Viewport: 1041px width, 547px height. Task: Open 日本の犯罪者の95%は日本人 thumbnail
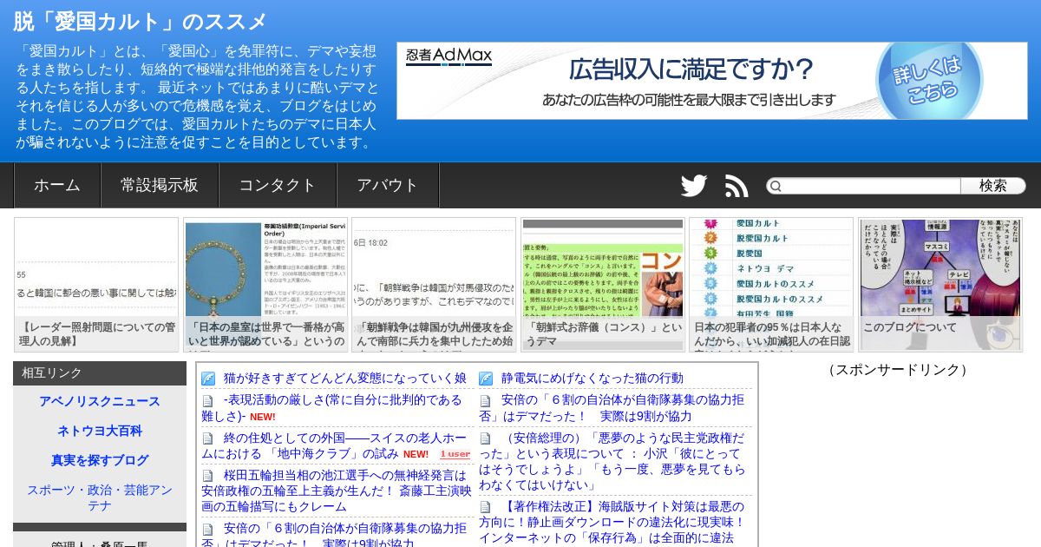pos(771,285)
